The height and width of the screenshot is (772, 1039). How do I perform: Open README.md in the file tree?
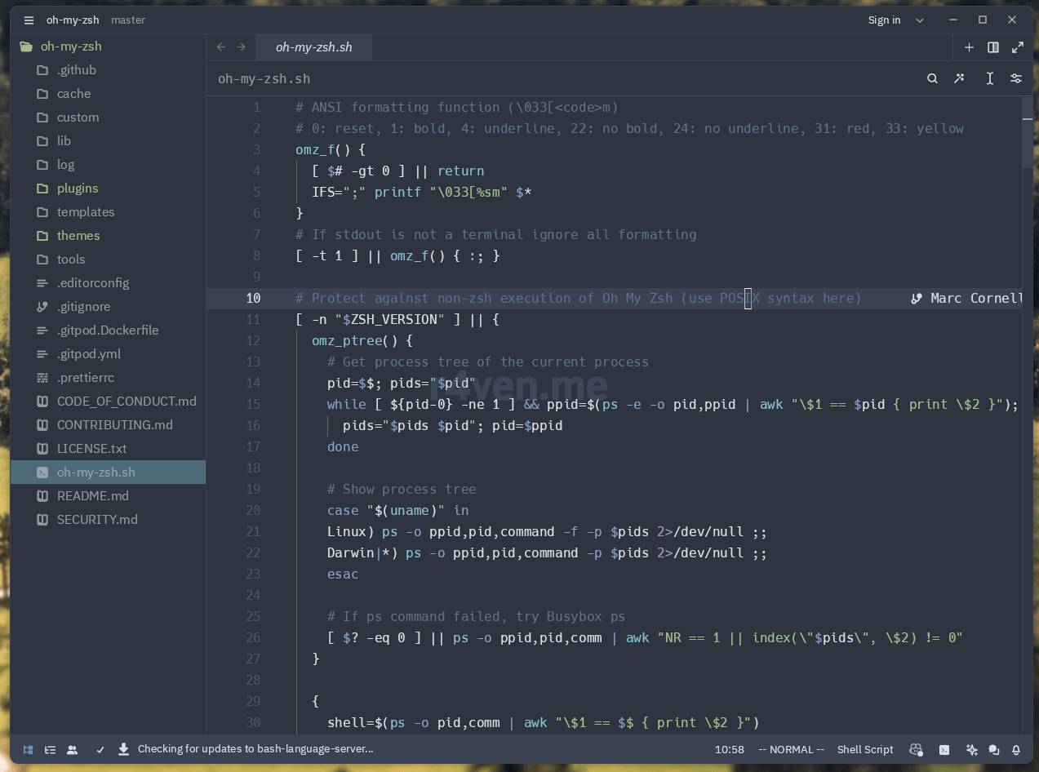(x=93, y=495)
